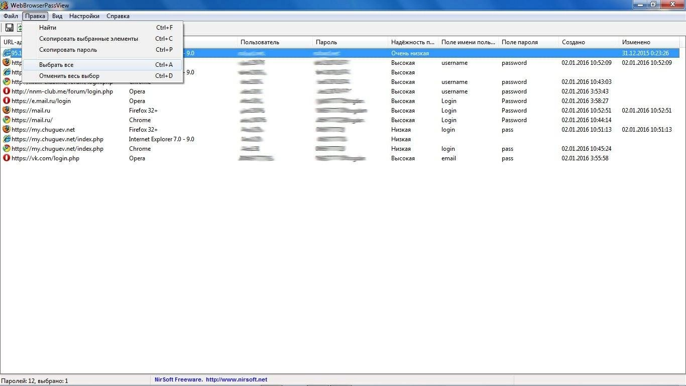This screenshot has width=686, height=386.
Task: Click the Очень низкая strength cell
Action: (410, 53)
